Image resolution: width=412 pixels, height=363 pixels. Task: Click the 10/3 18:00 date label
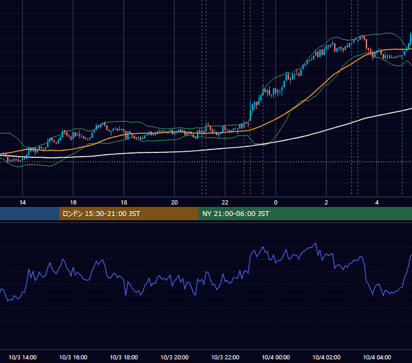tap(124, 357)
